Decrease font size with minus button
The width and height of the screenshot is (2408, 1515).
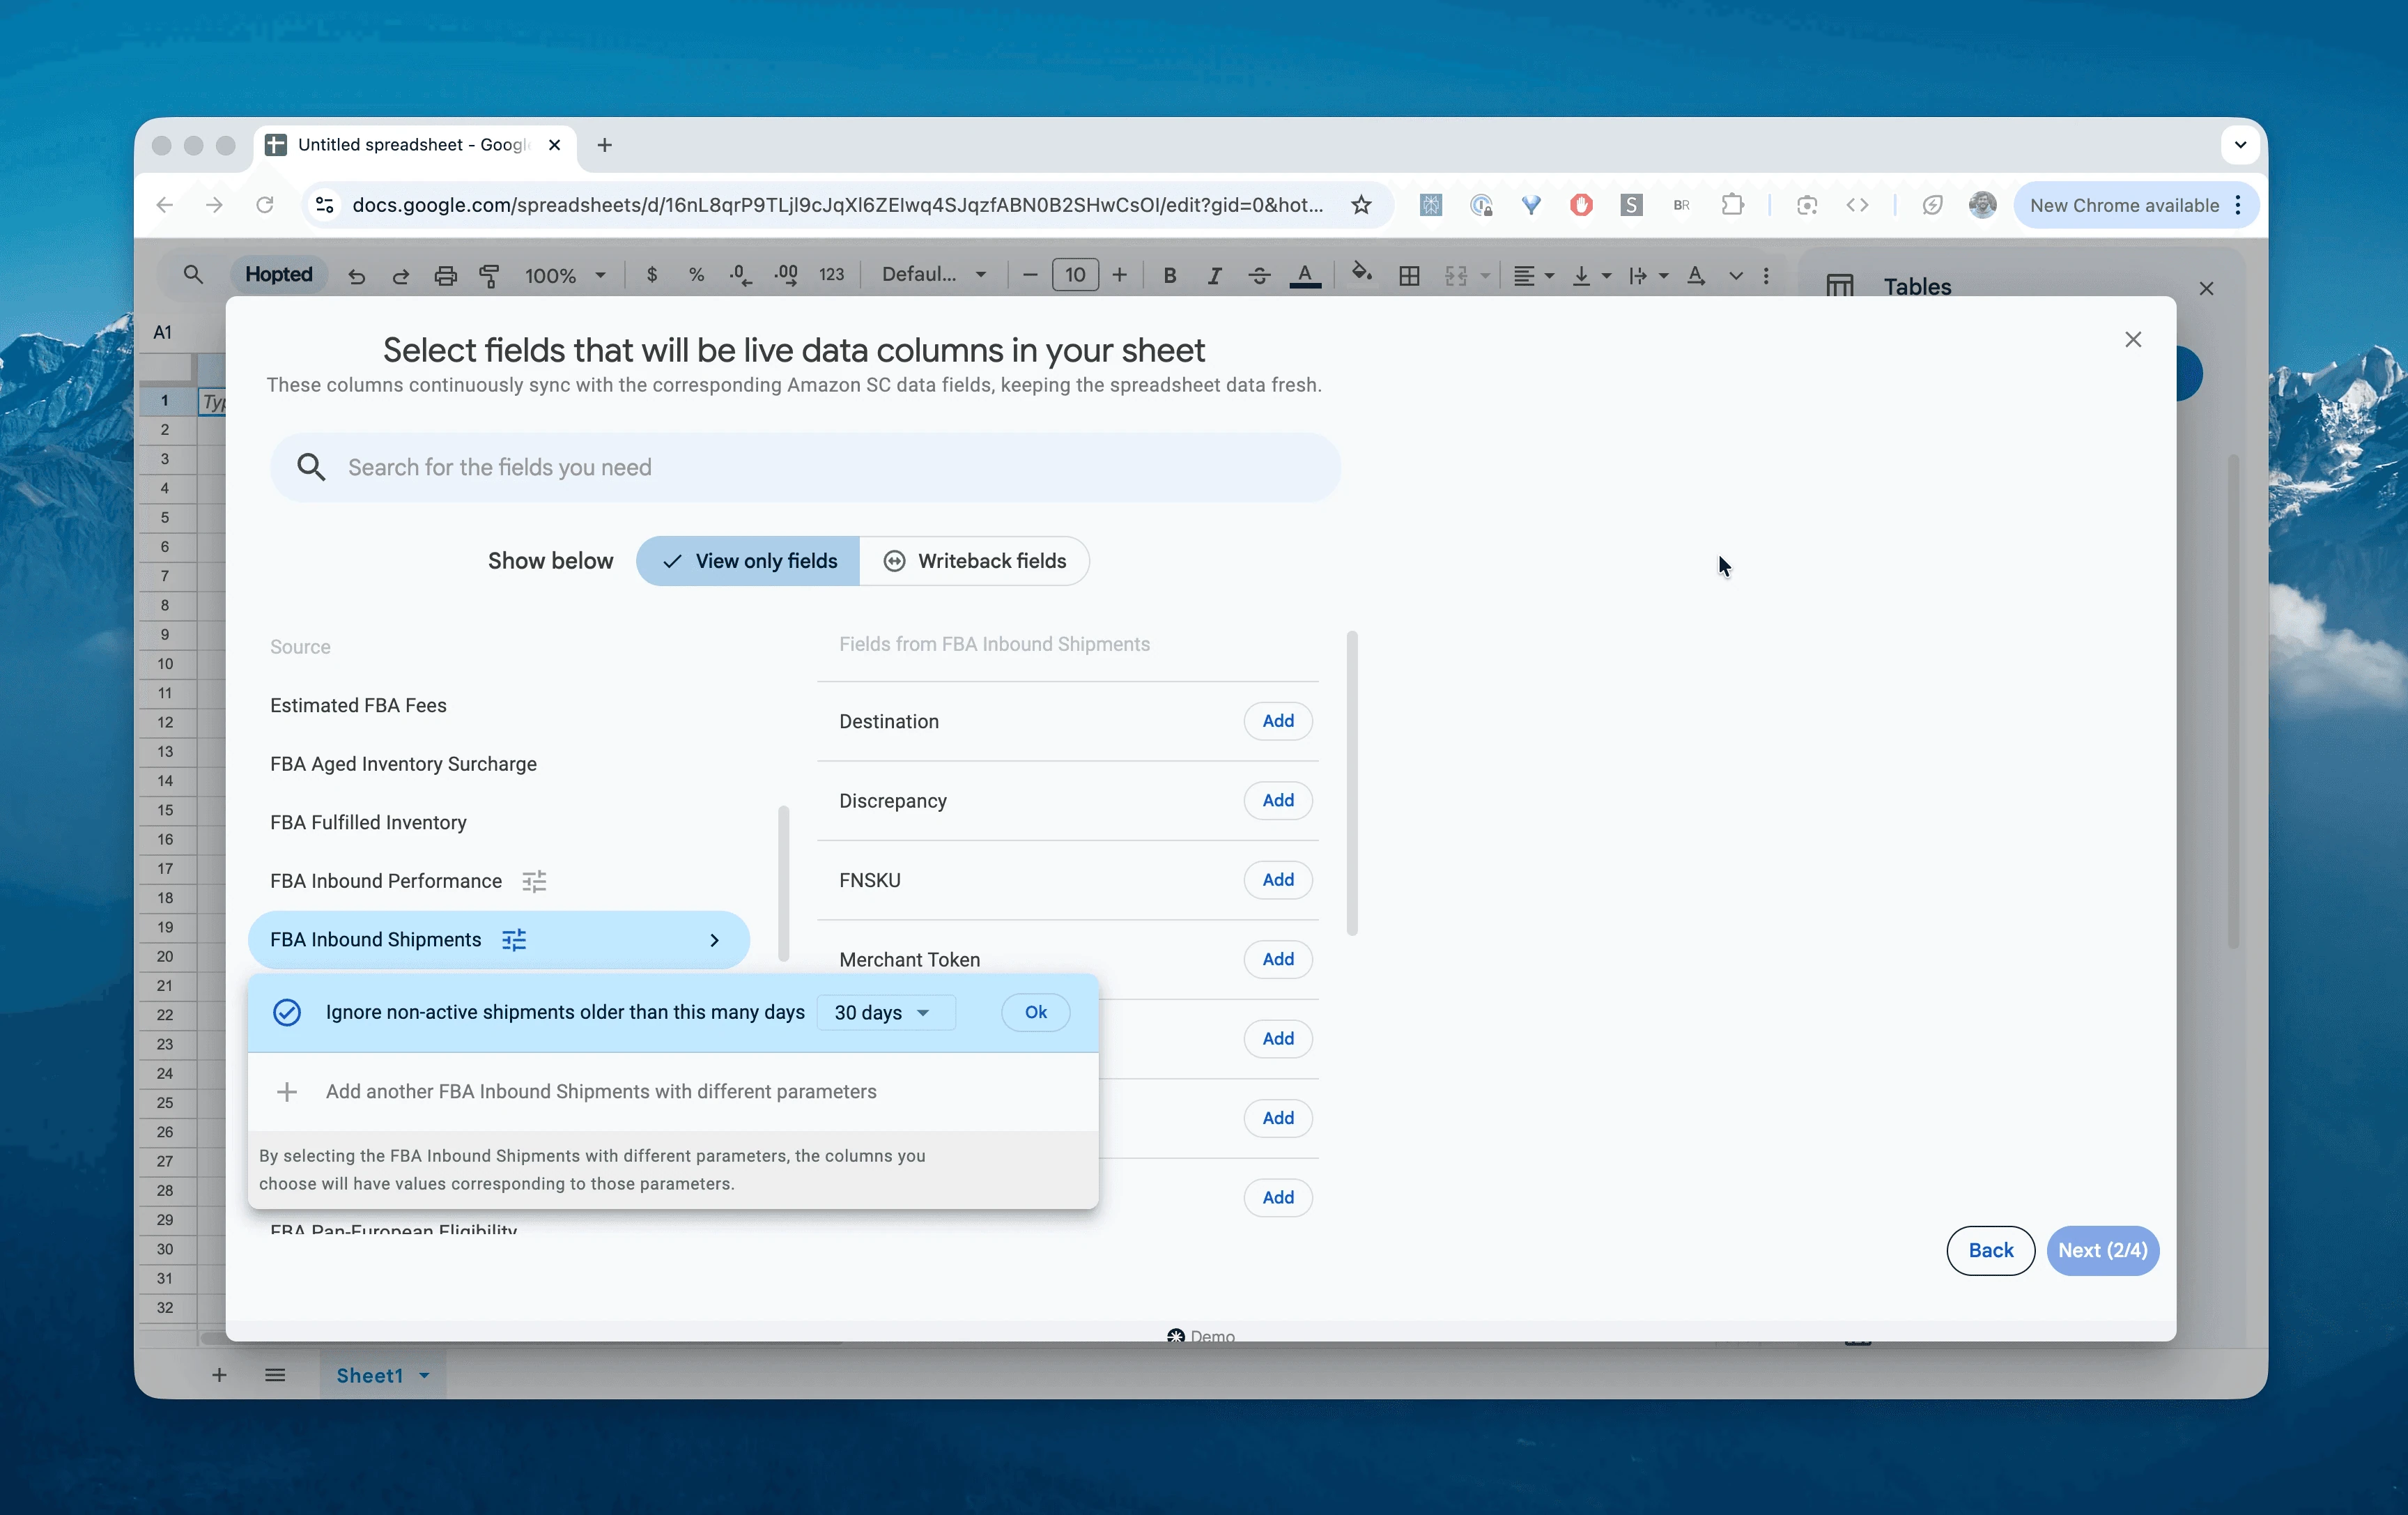coord(1030,275)
